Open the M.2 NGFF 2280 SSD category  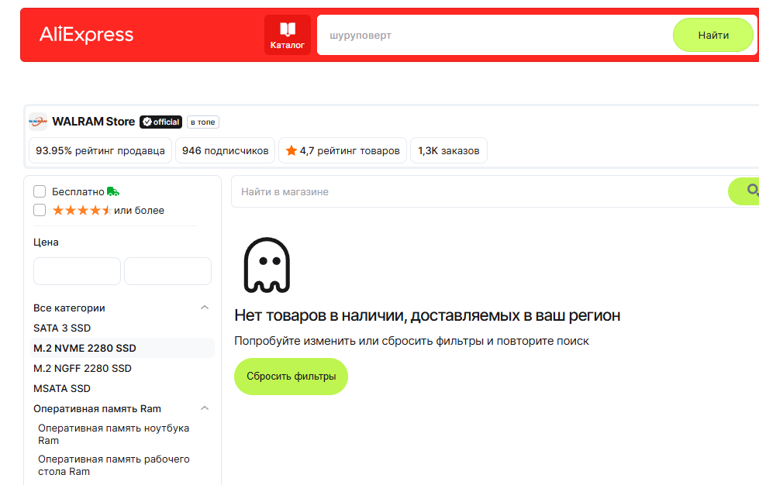pyautogui.click(x=82, y=369)
